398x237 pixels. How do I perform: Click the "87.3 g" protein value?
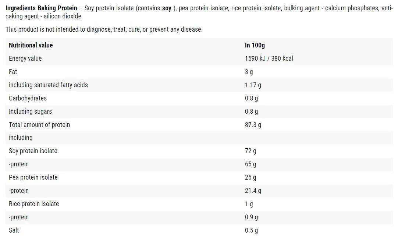(x=253, y=125)
